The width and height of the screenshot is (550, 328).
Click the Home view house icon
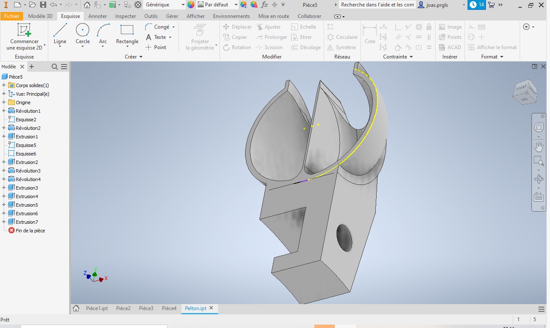87,5
